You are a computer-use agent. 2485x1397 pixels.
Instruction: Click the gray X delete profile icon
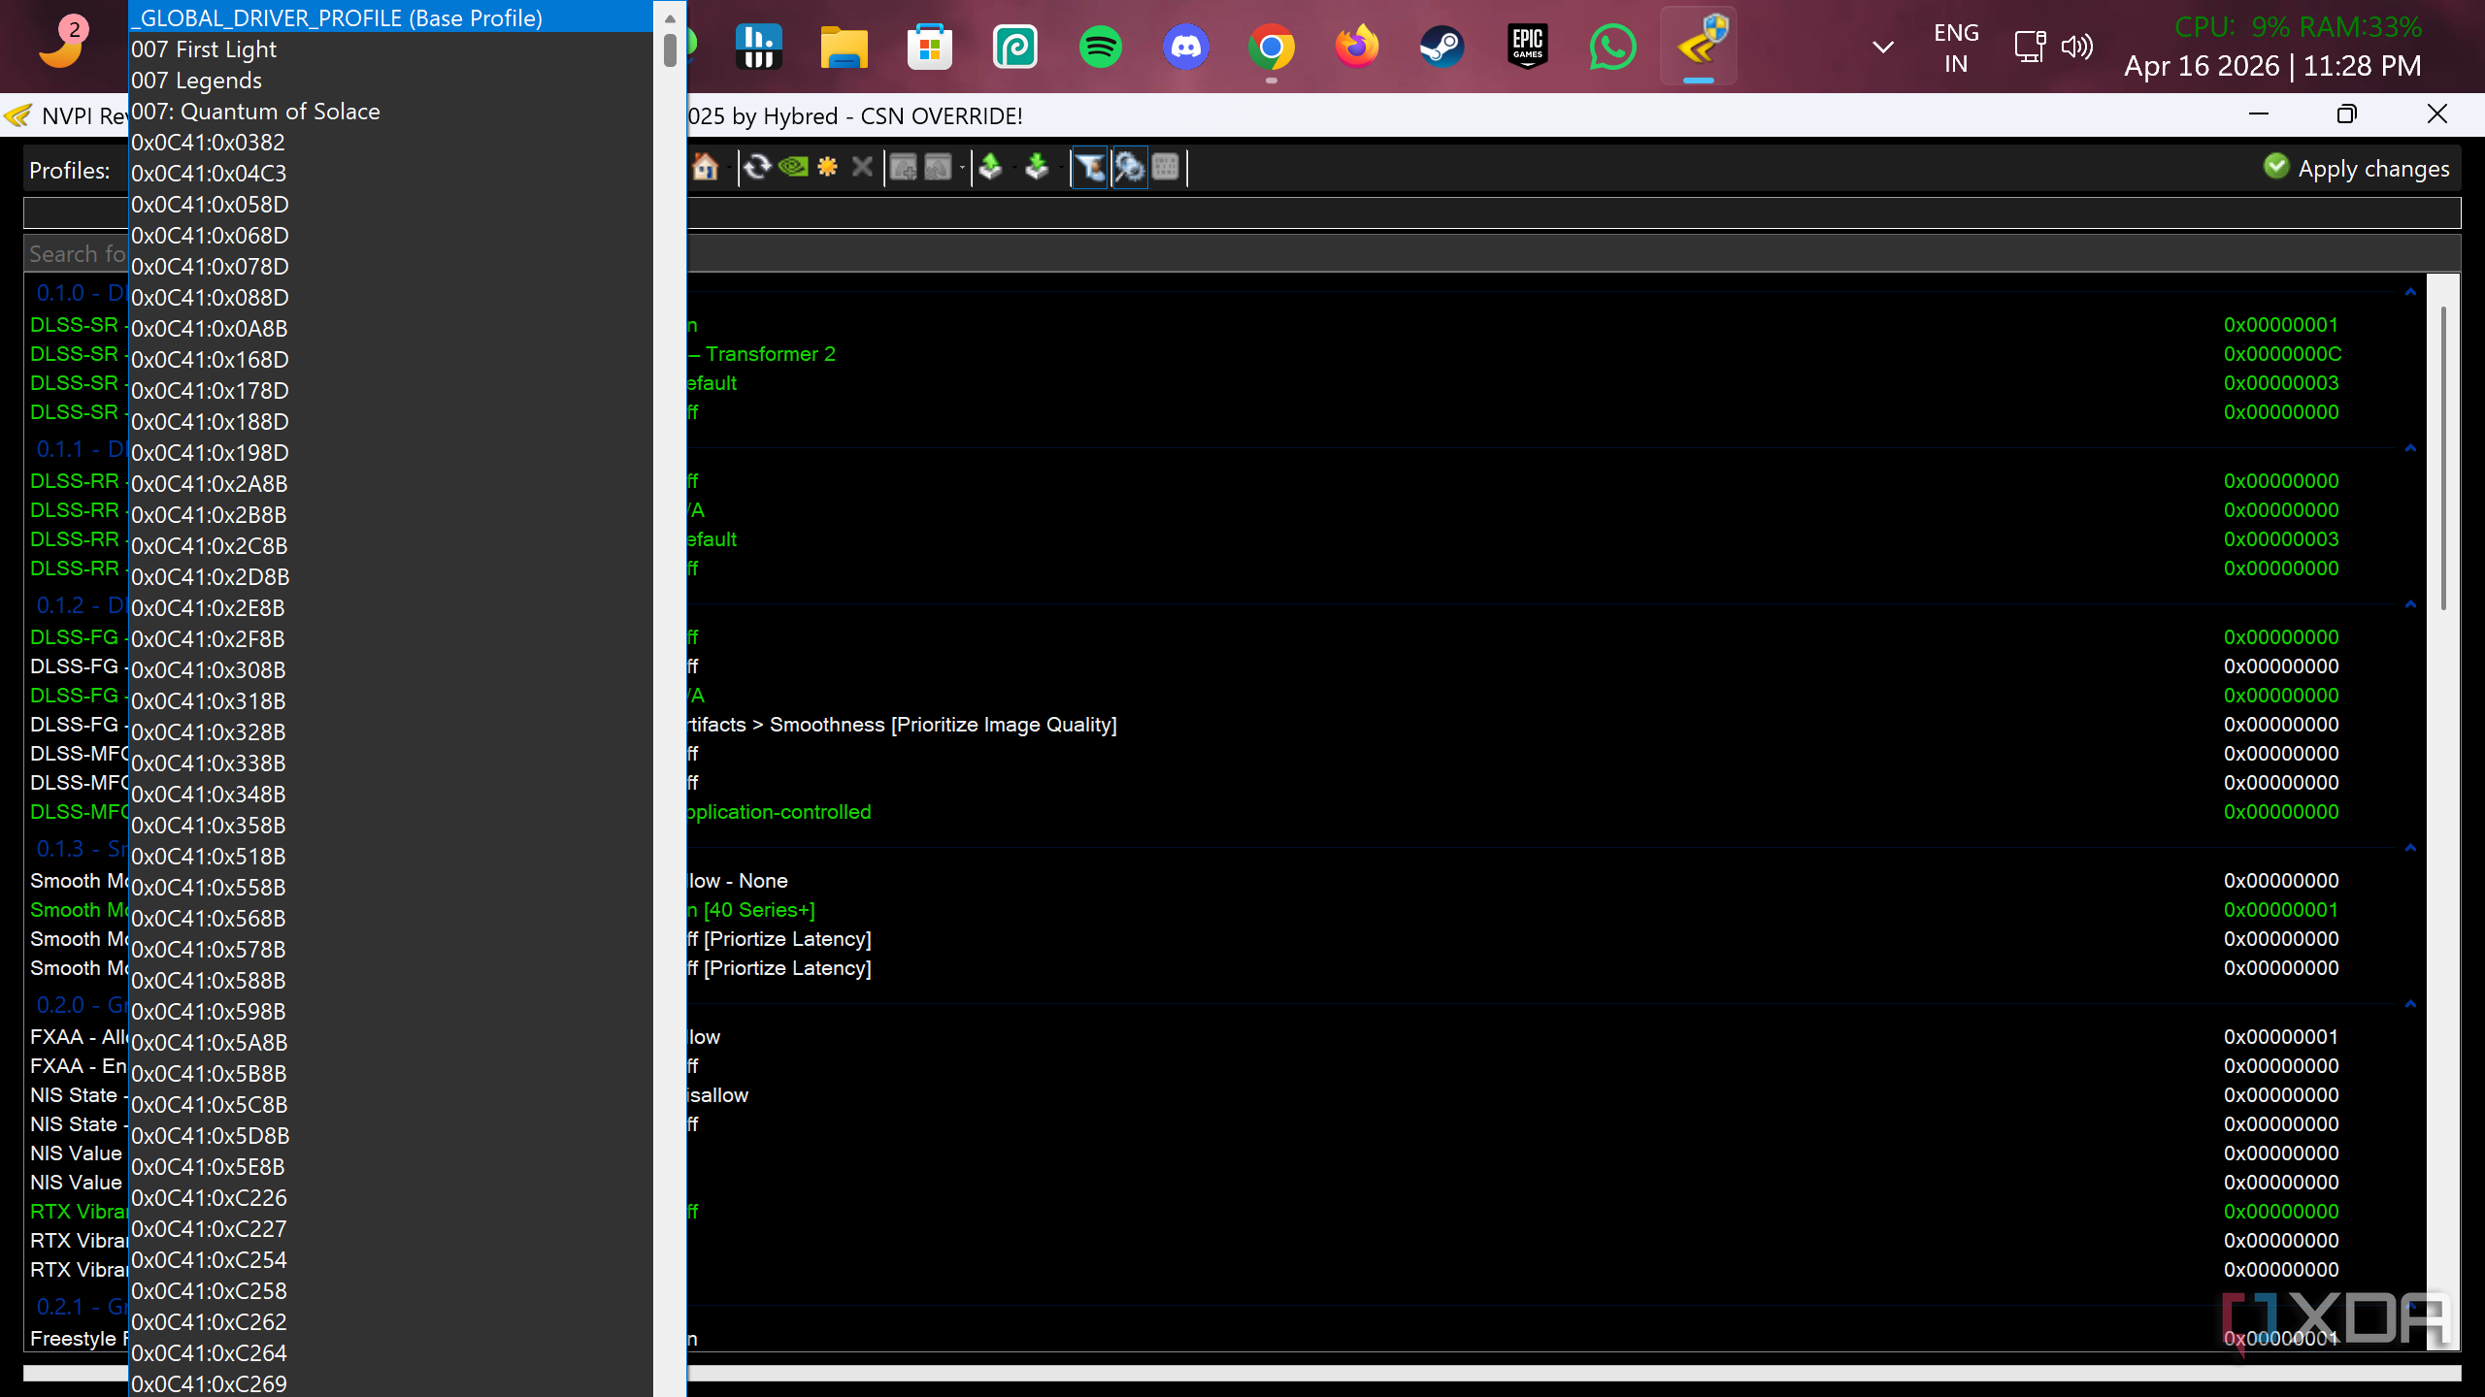[x=862, y=168]
